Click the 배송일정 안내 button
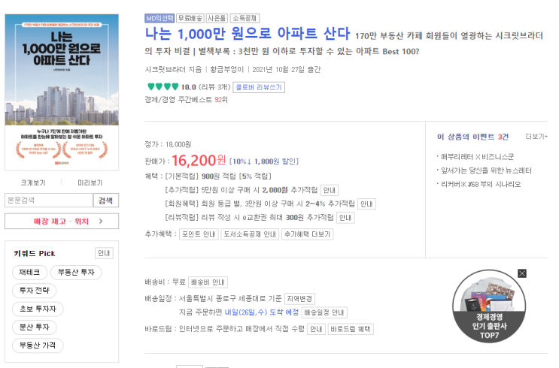The width and height of the screenshot is (559, 368). click(x=324, y=312)
